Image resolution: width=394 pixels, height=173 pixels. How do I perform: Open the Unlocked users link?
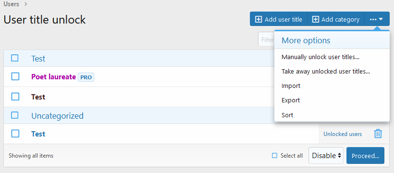click(x=343, y=134)
